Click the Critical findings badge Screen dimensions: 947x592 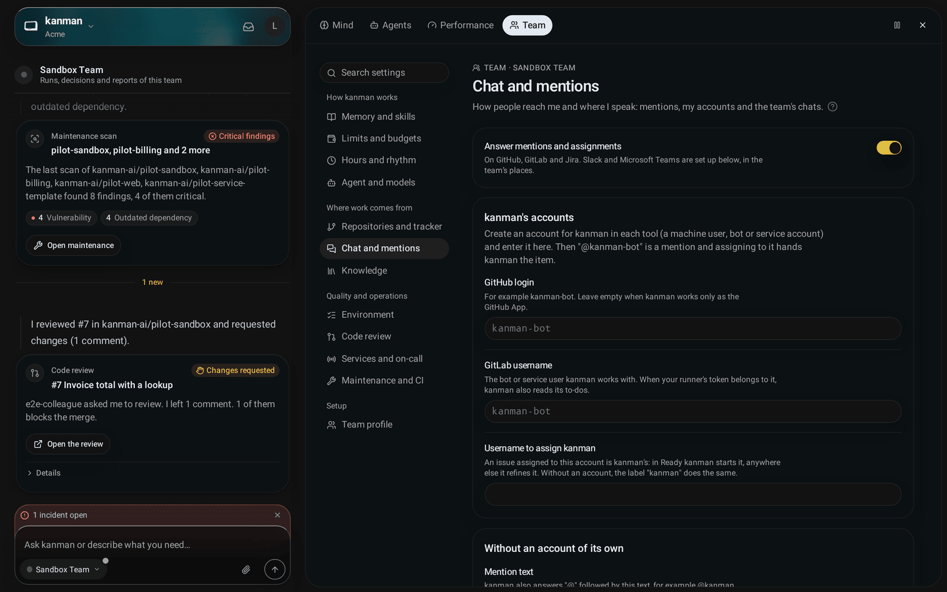(x=241, y=136)
